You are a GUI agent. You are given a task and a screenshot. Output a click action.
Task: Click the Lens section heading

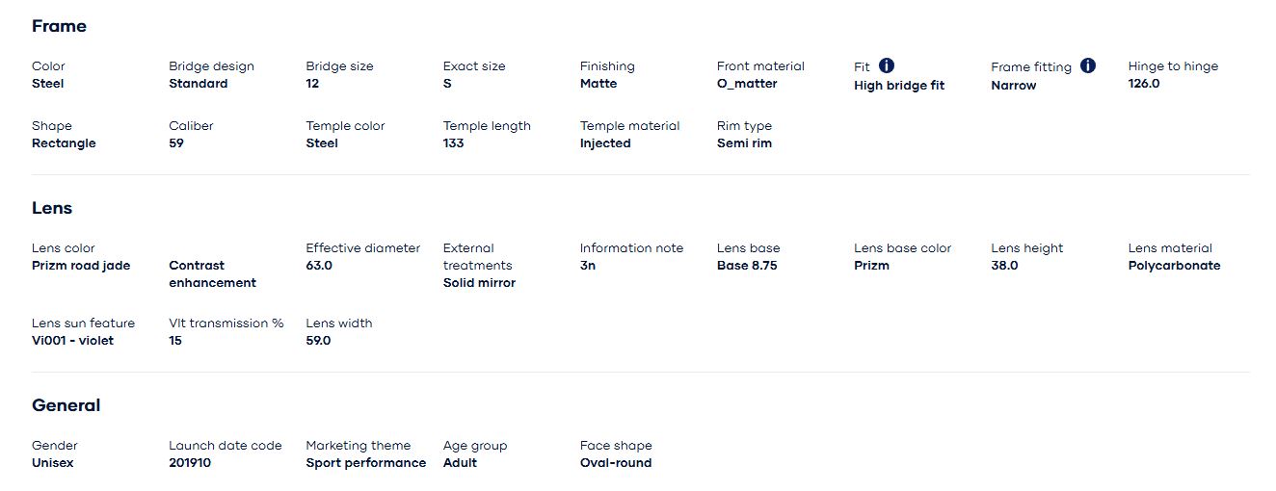click(52, 208)
